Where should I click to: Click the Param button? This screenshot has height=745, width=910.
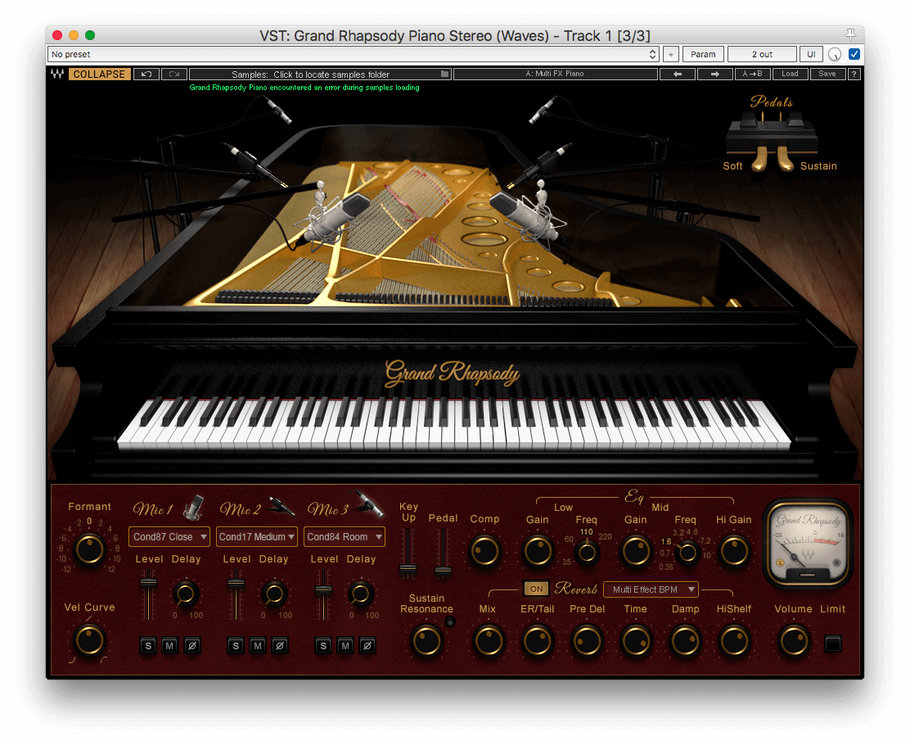tap(703, 54)
